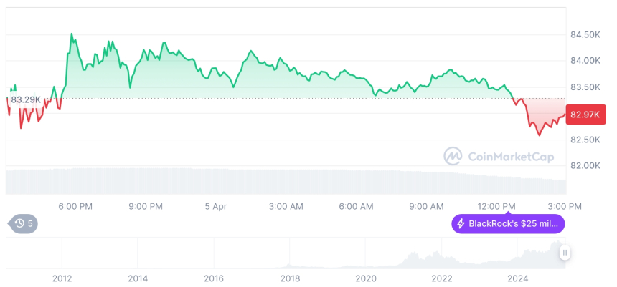Click the 2020 year on timeline navigator

click(366, 278)
